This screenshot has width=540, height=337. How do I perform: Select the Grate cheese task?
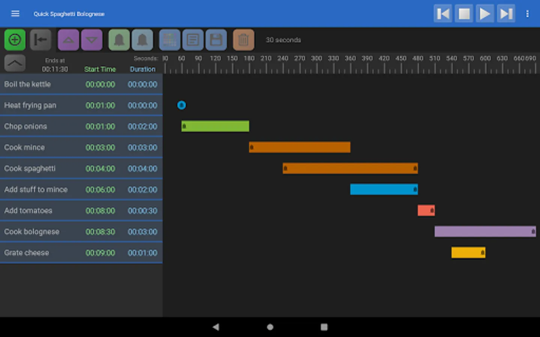tap(81, 253)
